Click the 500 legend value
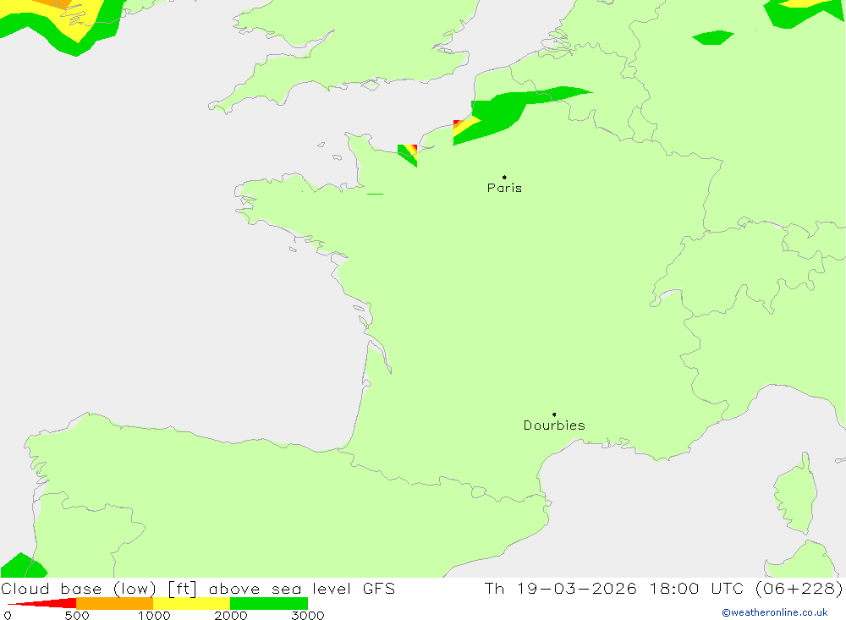Screen dimensions: 846x620 77,615
